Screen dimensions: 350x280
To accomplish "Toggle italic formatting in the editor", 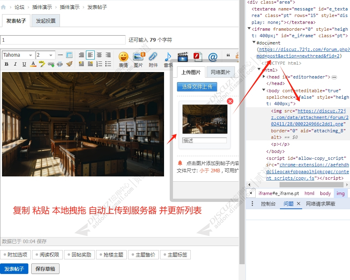I will [15, 64].
